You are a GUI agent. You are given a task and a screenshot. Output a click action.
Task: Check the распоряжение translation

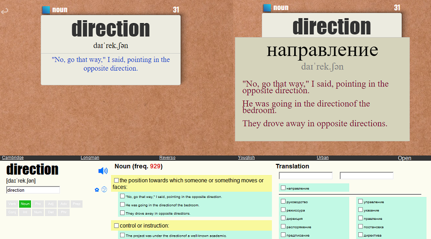coord(283,227)
